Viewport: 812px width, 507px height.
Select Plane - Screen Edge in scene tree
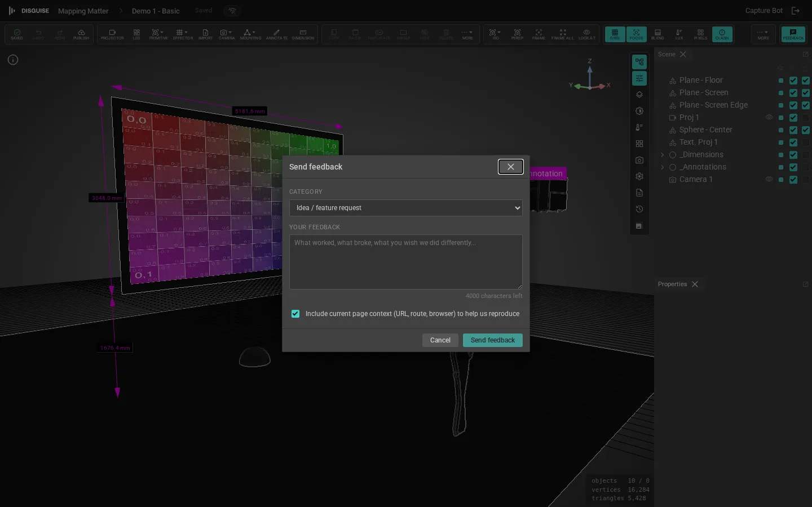(713, 105)
